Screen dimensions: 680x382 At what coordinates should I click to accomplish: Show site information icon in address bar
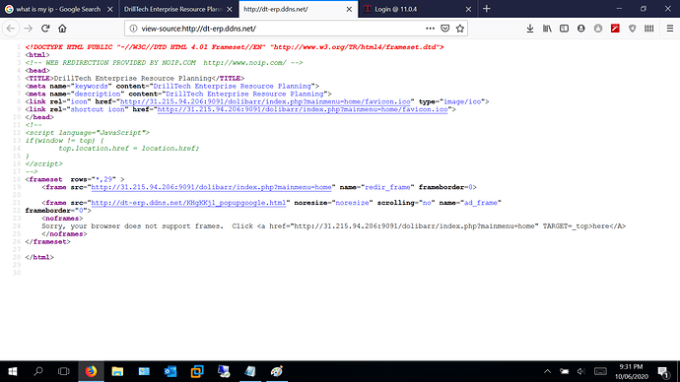coord(134,29)
